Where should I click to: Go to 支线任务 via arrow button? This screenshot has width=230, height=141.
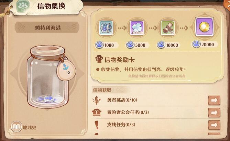click(x=214, y=125)
